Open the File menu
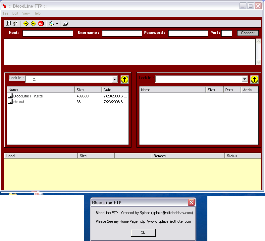Screen dimensions: 265x241 click(x=6, y=13)
